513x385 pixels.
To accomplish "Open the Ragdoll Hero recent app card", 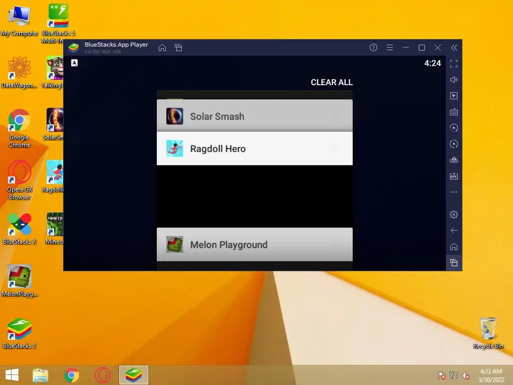I will click(254, 148).
